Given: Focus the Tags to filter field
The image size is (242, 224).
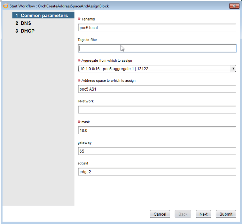Looking at the screenshot, I should point(157,48).
